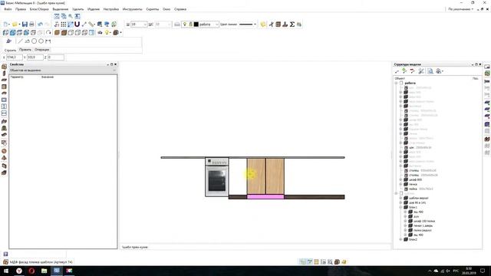Select the пенал 1 дверь tree item
The height and width of the screenshot is (276, 491).
[423, 225]
